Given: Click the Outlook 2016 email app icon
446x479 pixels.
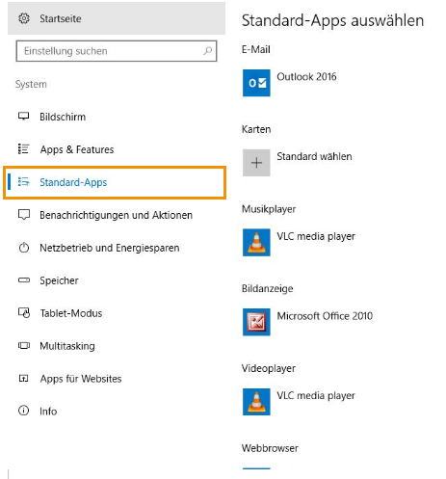Looking at the screenshot, I should point(256,83).
